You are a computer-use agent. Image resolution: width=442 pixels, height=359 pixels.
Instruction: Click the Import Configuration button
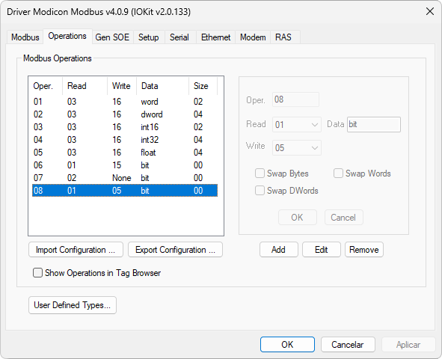click(x=76, y=250)
